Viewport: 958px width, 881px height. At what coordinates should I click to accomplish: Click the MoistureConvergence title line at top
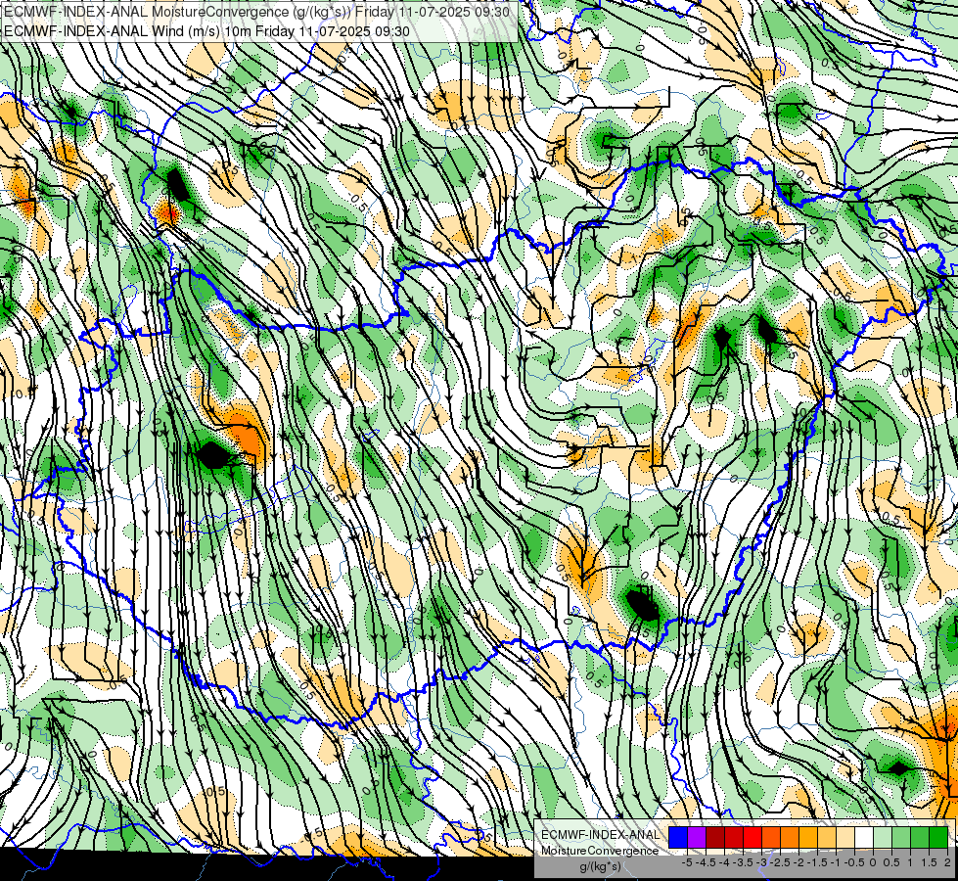tap(256, 12)
